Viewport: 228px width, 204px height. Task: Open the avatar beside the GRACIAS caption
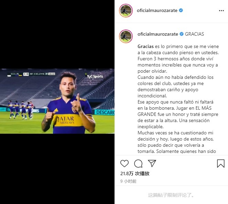point(126,36)
